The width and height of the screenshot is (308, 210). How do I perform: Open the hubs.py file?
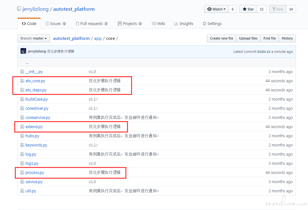pyautogui.click(x=33, y=136)
